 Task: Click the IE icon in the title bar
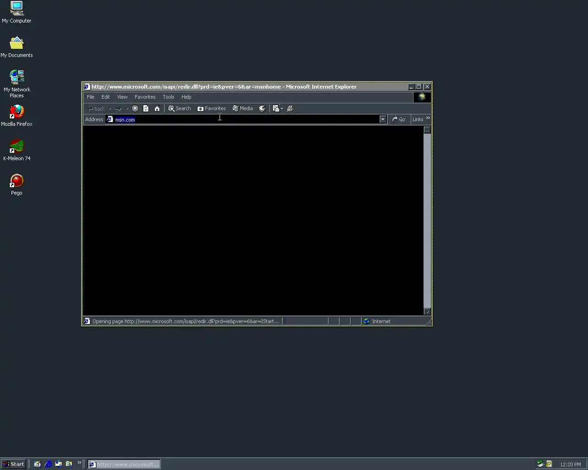click(87, 87)
